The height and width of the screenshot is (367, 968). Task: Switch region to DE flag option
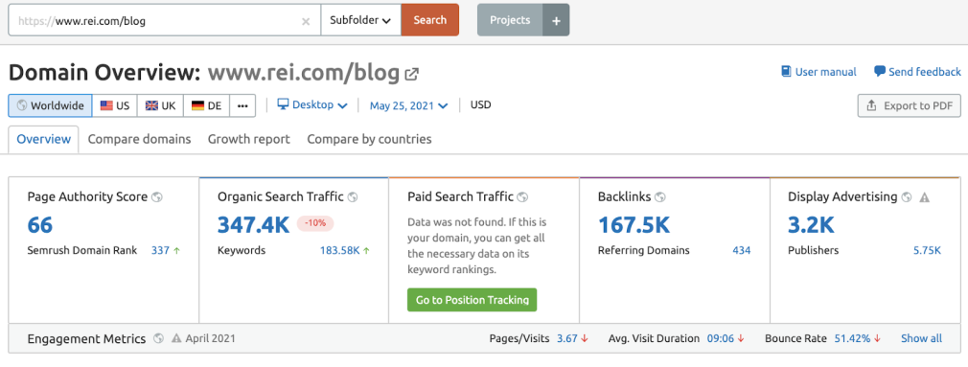[206, 105]
